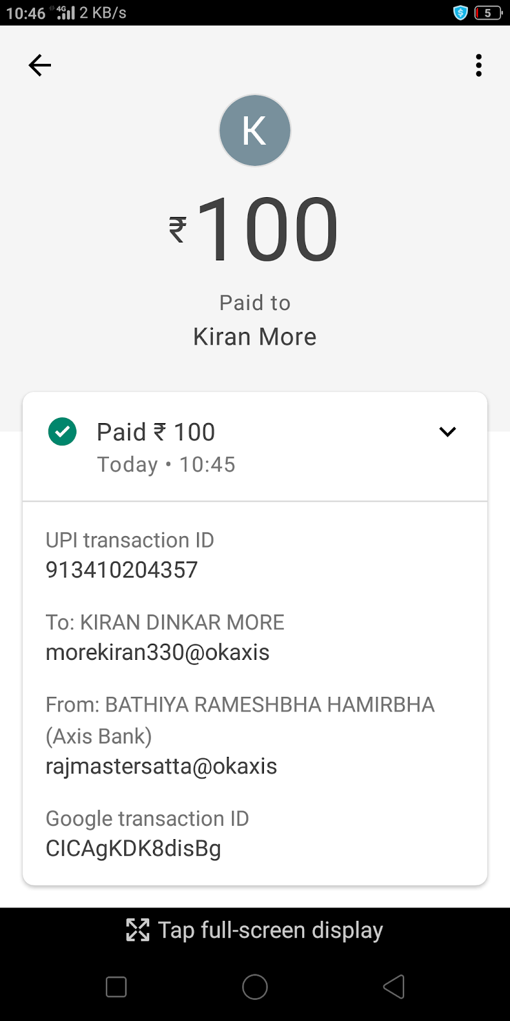Image resolution: width=510 pixels, height=1021 pixels.
Task: Collapse payment details with the chevron
Action: pos(448,432)
